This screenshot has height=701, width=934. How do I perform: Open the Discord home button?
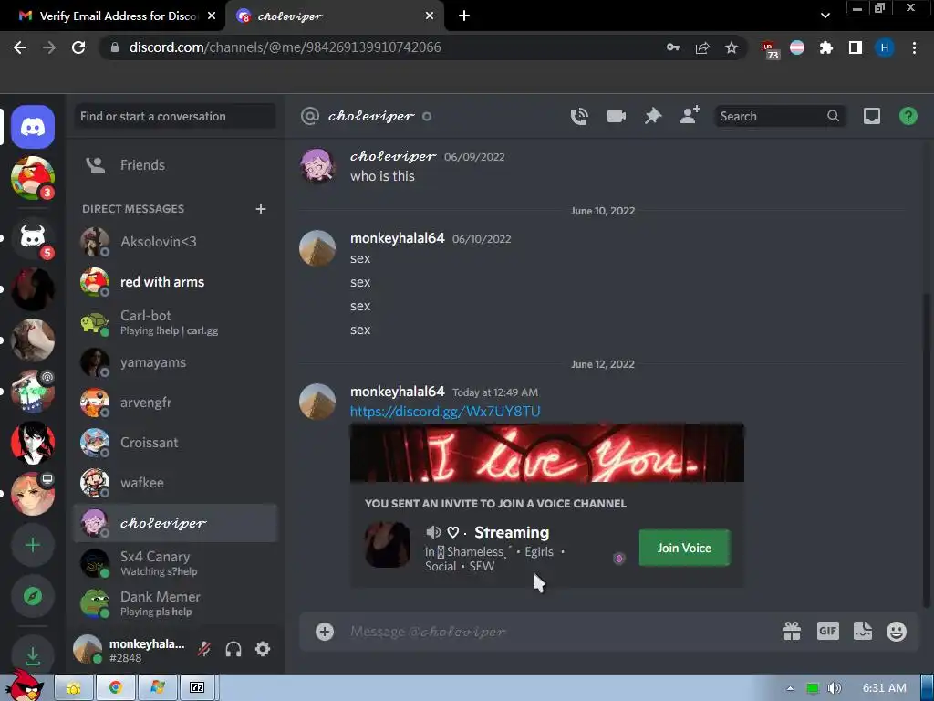[33, 127]
